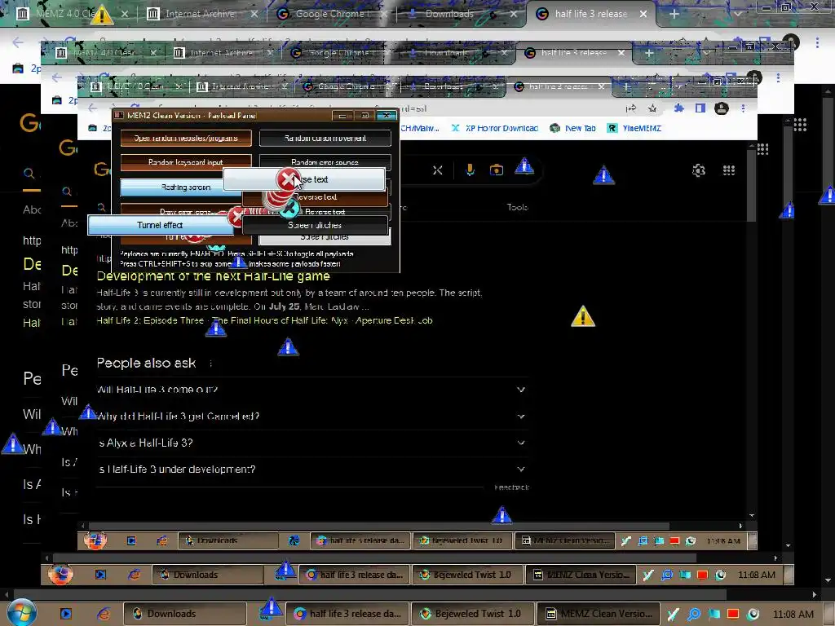Clear the search query with the X icon
The width and height of the screenshot is (835, 626).
click(x=437, y=170)
